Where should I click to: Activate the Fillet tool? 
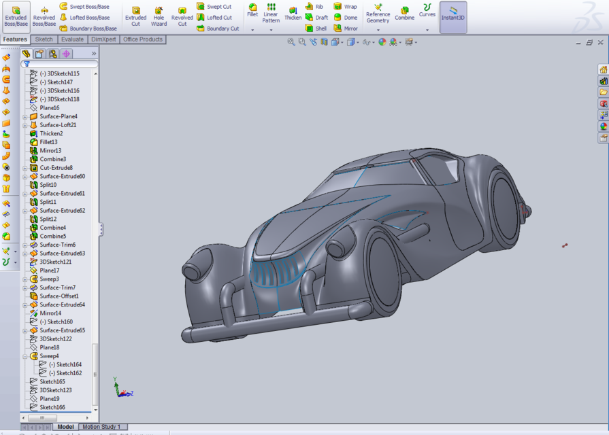pos(252,12)
